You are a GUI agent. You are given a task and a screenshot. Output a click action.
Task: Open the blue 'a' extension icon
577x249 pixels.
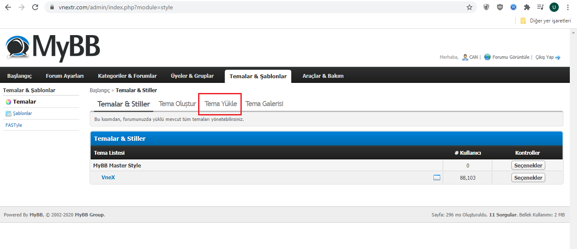(x=514, y=7)
